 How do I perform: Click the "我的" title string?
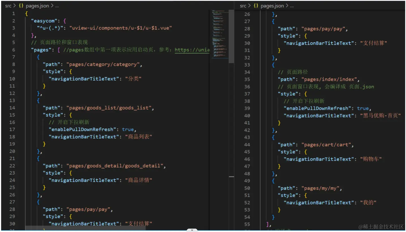pos(368,202)
